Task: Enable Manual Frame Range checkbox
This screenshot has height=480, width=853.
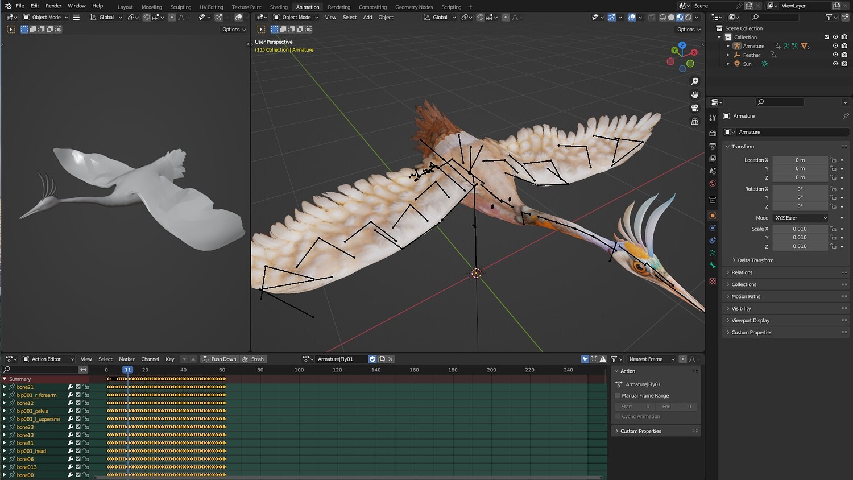Action: (x=618, y=396)
